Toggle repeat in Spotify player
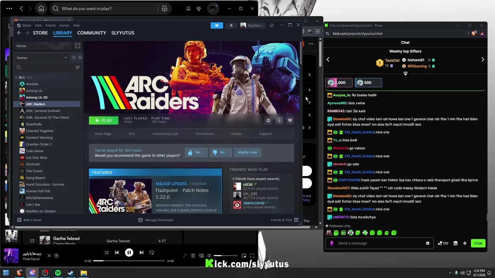Screen dimensions: 495x278 (152, 253)
